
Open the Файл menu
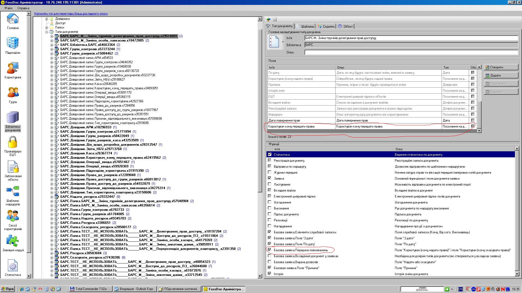pyautogui.click(x=8, y=8)
